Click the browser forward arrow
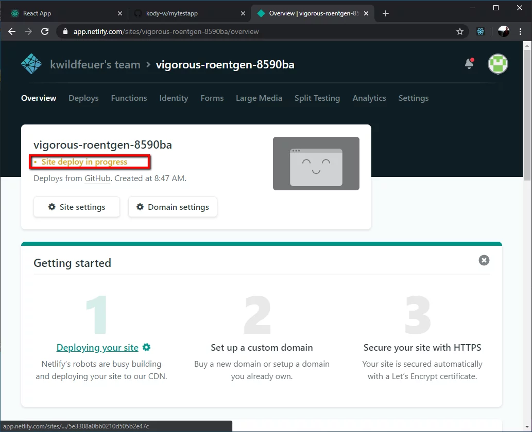This screenshot has height=432, width=532. coord(28,31)
